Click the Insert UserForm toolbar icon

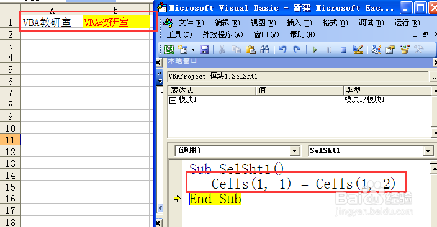183,49
